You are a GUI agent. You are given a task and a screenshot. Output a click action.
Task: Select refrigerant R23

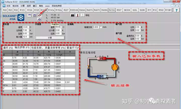[x=10, y=10]
